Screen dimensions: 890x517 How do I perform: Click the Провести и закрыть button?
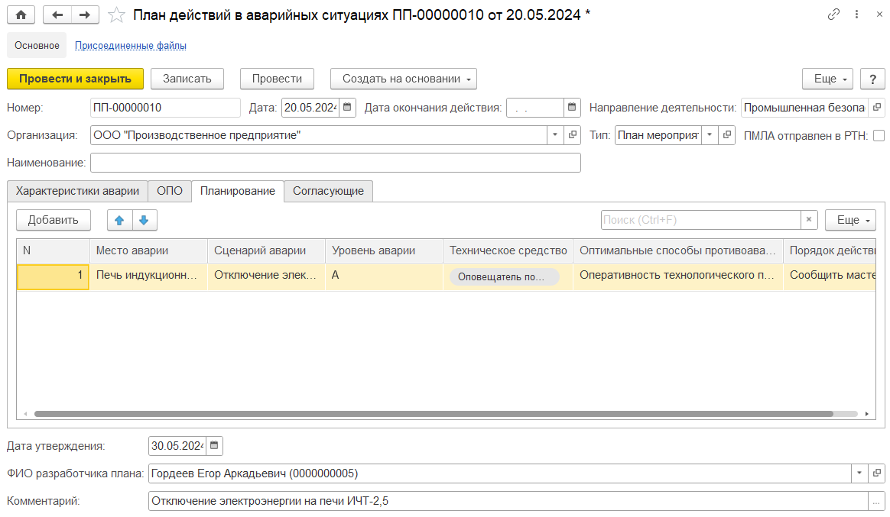(x=75, y=79)
